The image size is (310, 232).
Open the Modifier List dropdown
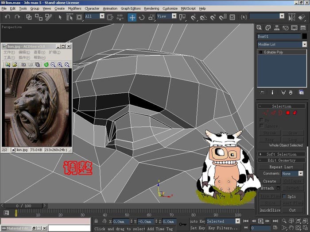click(x=282, y=44)
